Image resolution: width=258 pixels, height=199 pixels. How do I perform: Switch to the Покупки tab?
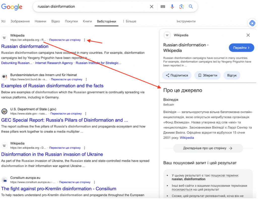pyautogui.click(x=71, y=21)
